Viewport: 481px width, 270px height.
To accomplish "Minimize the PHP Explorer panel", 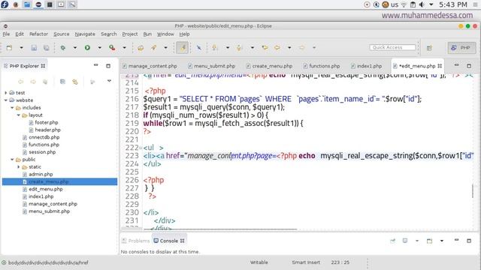I will pyautogui.click(x=95, y=65).
